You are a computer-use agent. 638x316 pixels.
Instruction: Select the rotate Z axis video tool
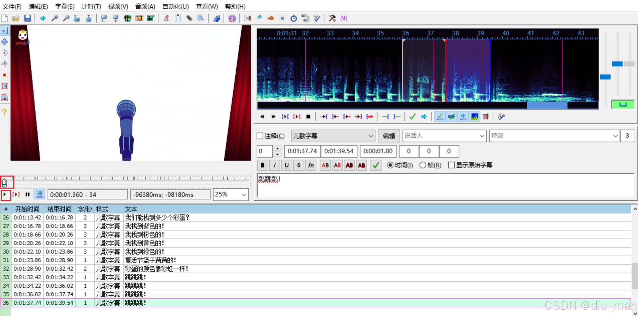[5, 53]
